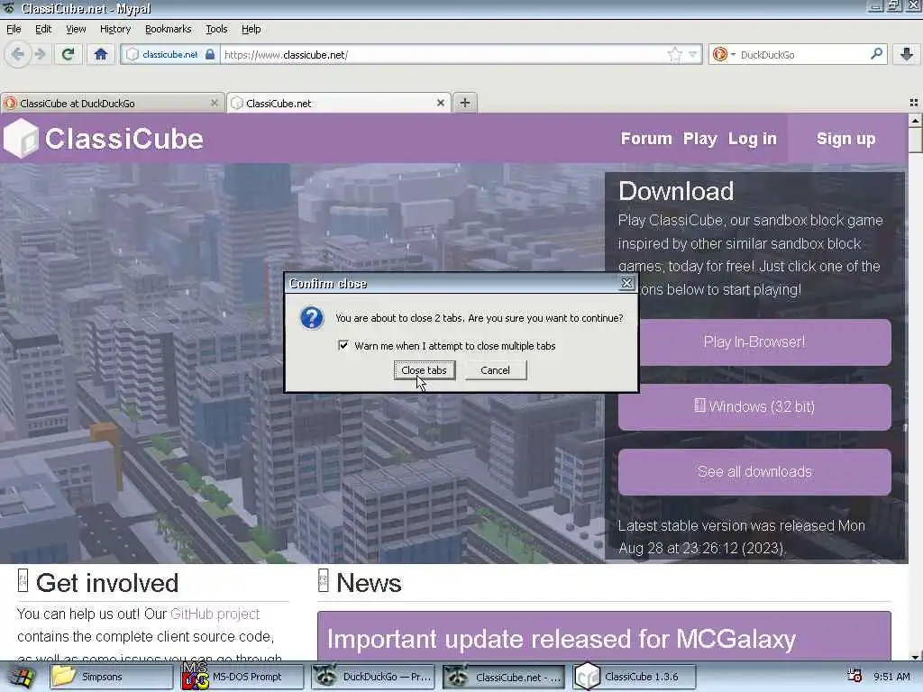Click the browser Back arrow button
923x692 pixels.
click(18, 55)
